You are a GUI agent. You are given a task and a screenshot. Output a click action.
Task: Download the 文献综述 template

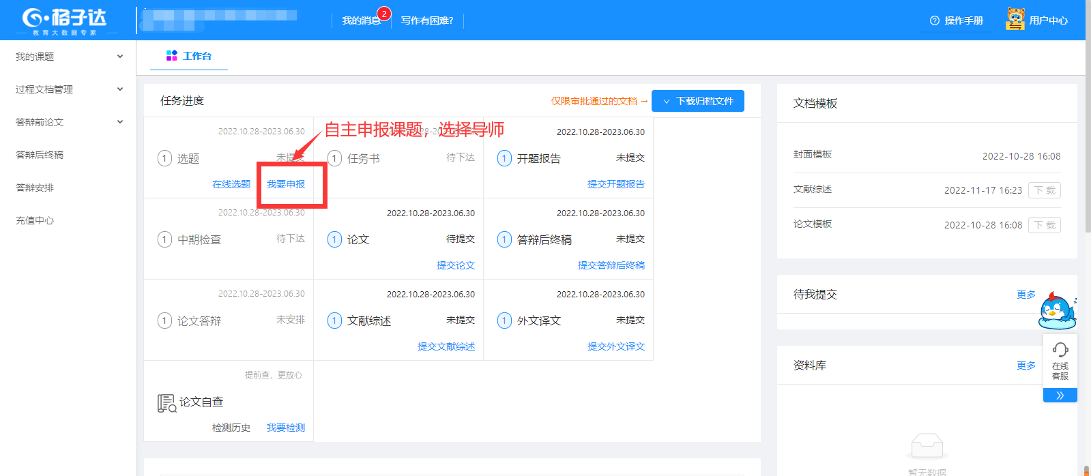click(x=1044, y=190)
